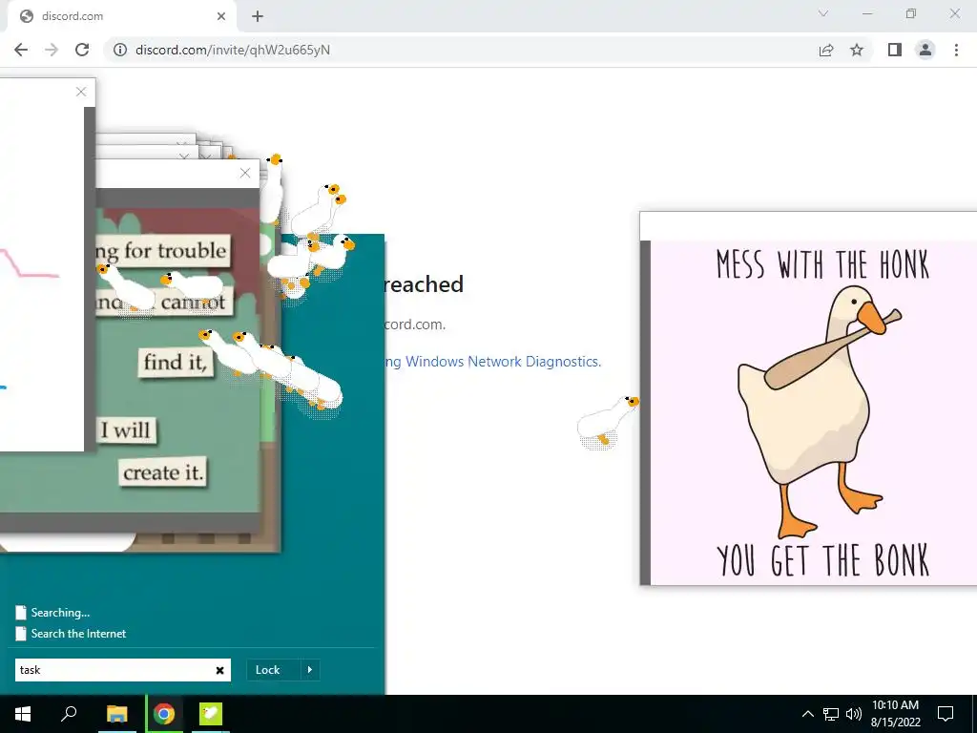Viewport: 977px width, 733px height.
Task: Bookmark this tab with the star icon
Action: [x=857, y=50]
